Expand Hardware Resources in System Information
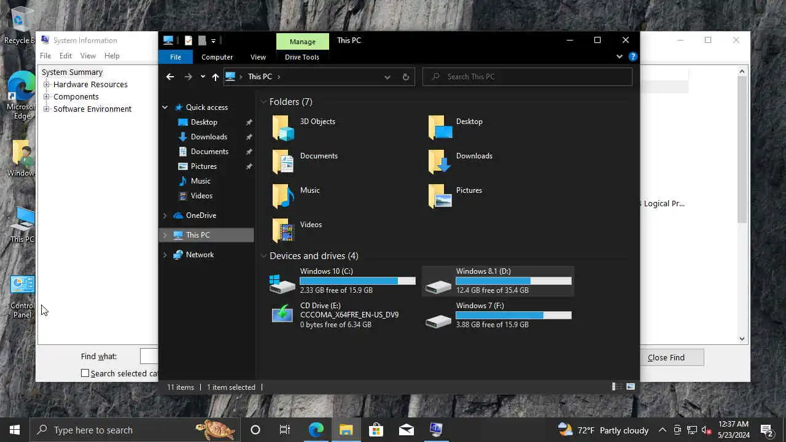Image resolution: width=786 pixels, height=442 pixels. [47, 85]
